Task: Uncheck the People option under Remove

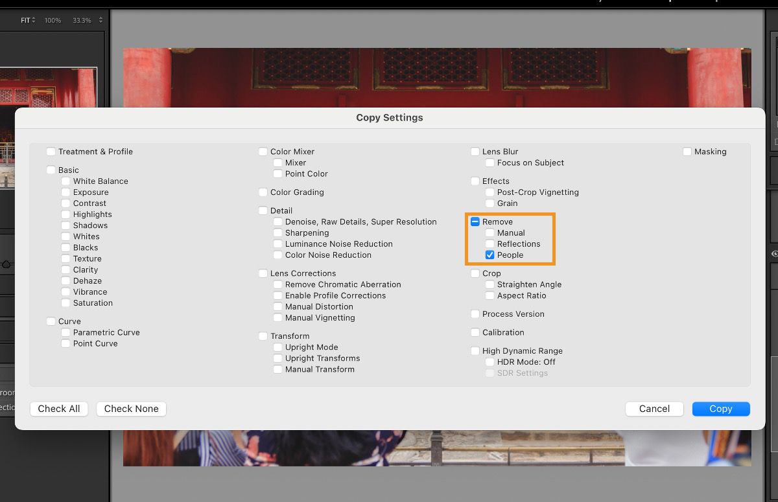Action: tap(490, 255)
